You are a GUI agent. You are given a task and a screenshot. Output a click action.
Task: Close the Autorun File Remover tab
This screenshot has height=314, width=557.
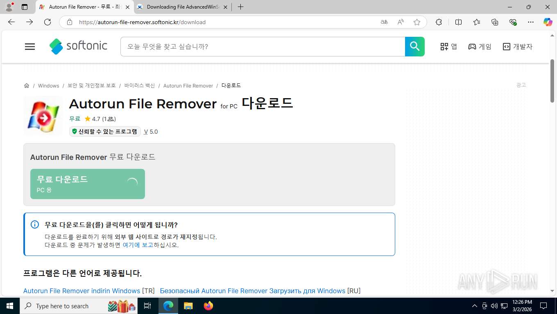pyautogui.click(x=127, y=7)
